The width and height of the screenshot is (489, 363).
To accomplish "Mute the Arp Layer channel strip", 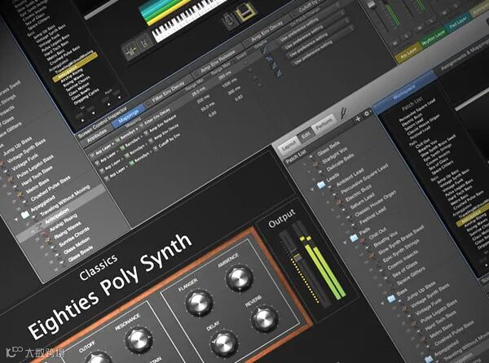I will point(394,43).
